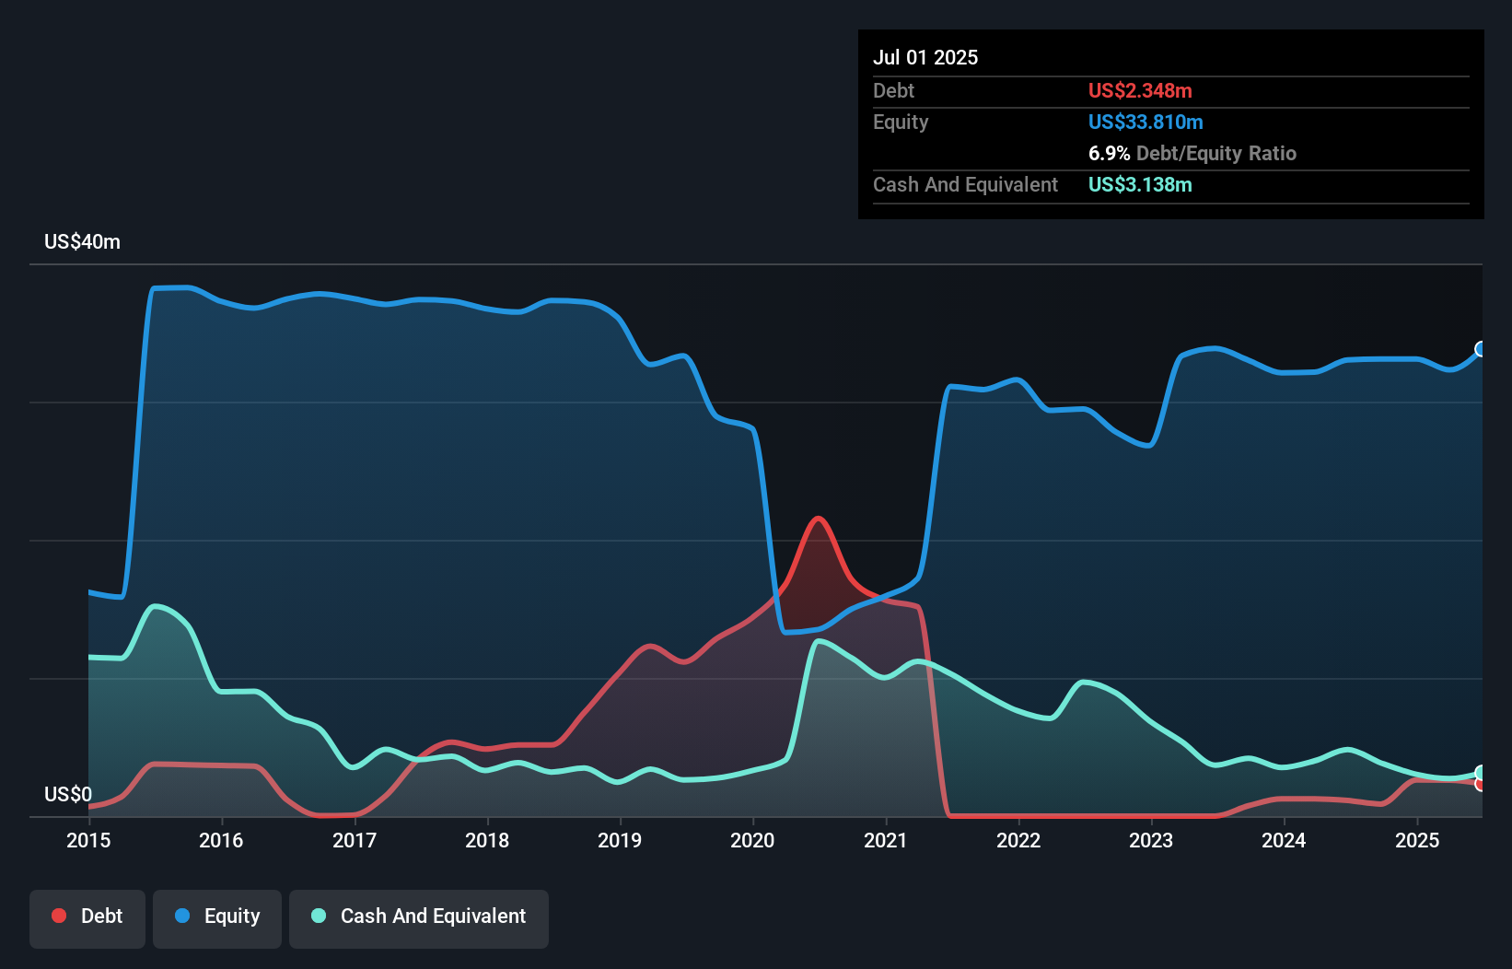Viewport: 1512px width, 969px height.
Task: Toggle the Cash And Equivalent legend item
Action: [419, 916]
